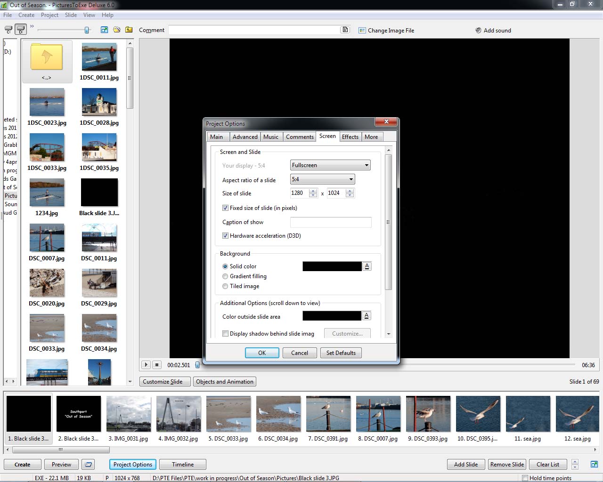This screenshot has height=482, width=603.
Task: Select the Gradient filling radio button
Action: pyautogui.click(x=225, y=276)
